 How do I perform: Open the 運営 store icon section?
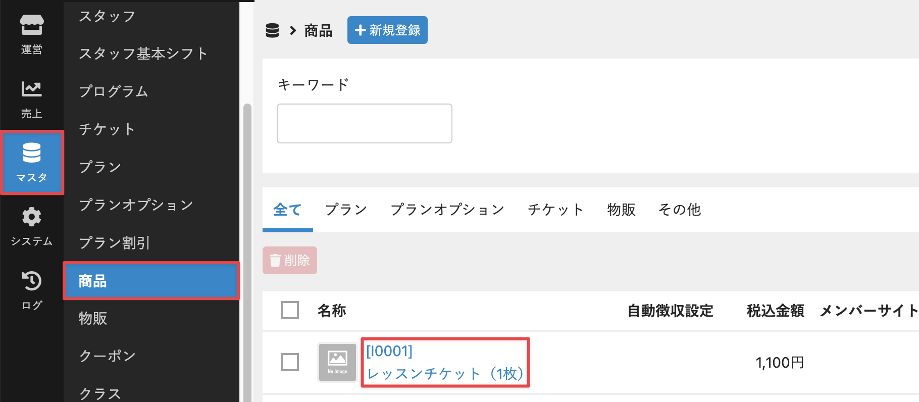pos(31,33)
